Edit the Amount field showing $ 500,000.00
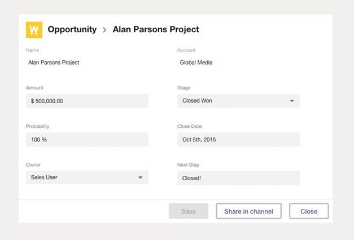 pos(87,101)
